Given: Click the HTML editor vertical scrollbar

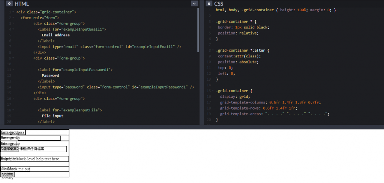Looking at the screenshot, I should click(198, 30).
